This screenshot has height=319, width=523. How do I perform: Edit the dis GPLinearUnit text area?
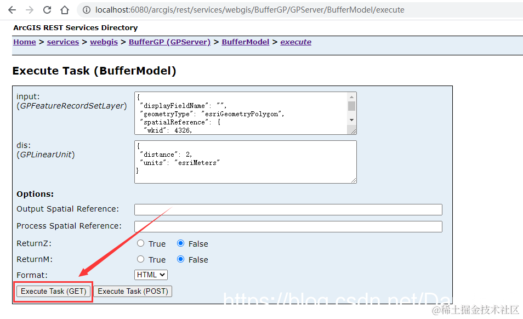[x=246, y=162]
